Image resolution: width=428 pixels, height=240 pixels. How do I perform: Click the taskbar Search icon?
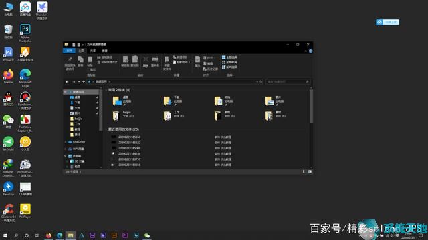(16, 235)
